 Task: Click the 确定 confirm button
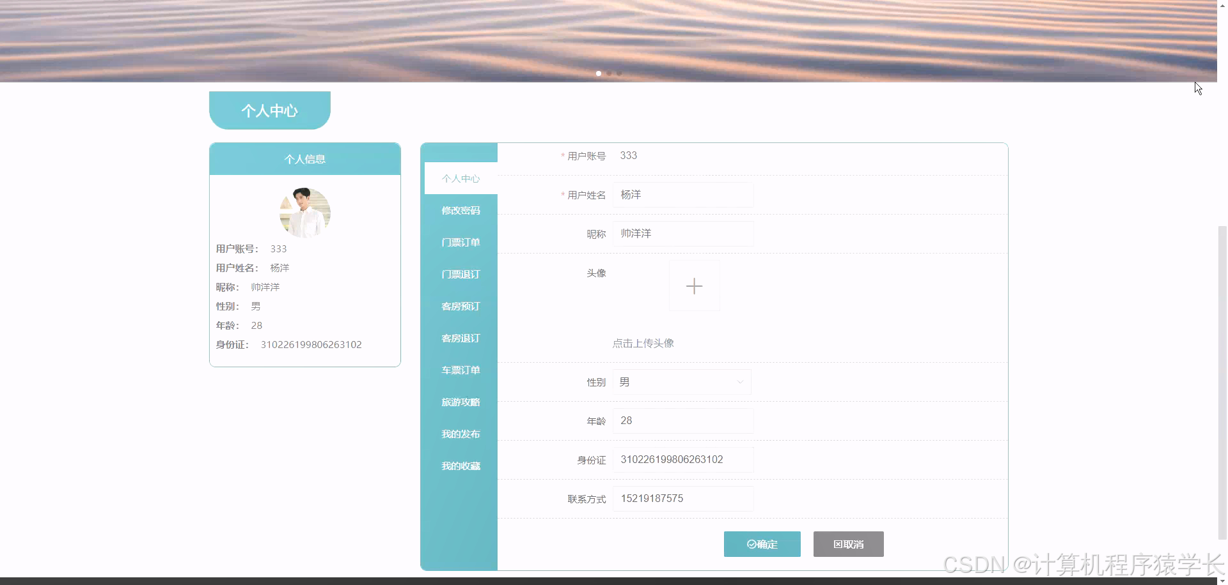click(x=762, y=544)
